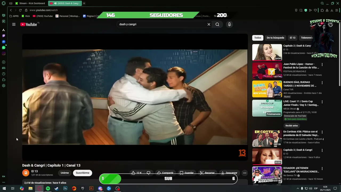
Task: Add this page to bookmarks with the heart
Action: 315,10
